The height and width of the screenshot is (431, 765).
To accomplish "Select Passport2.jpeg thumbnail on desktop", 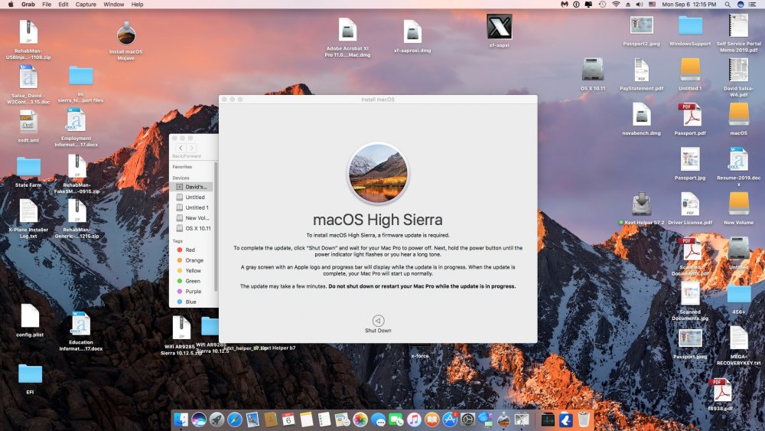I will 641,26.
